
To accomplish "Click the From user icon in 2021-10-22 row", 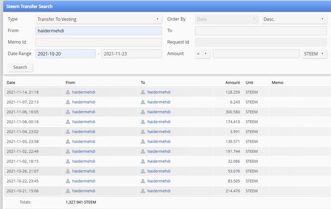I will (68, 181).
